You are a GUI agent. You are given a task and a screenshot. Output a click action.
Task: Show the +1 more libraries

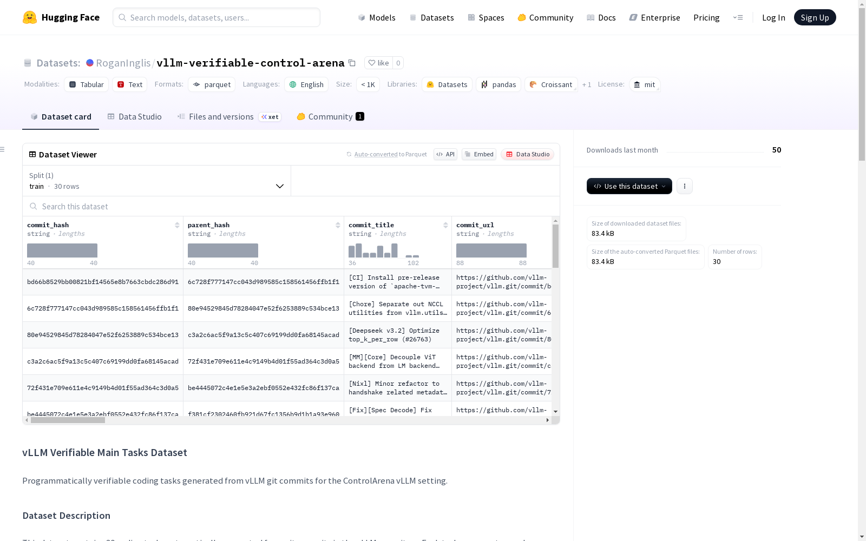[587, 84]
